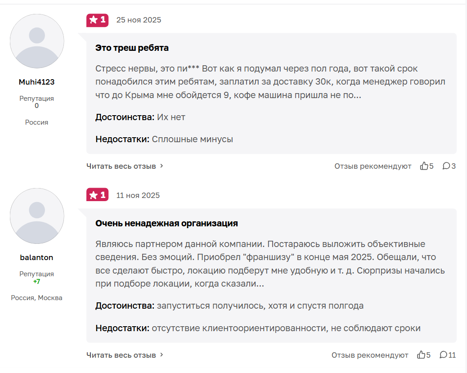The width and height of the screenshot is (467, 373).
Task: Expand full review 'Очень ненадежная организация'
Action: point(125,355)
